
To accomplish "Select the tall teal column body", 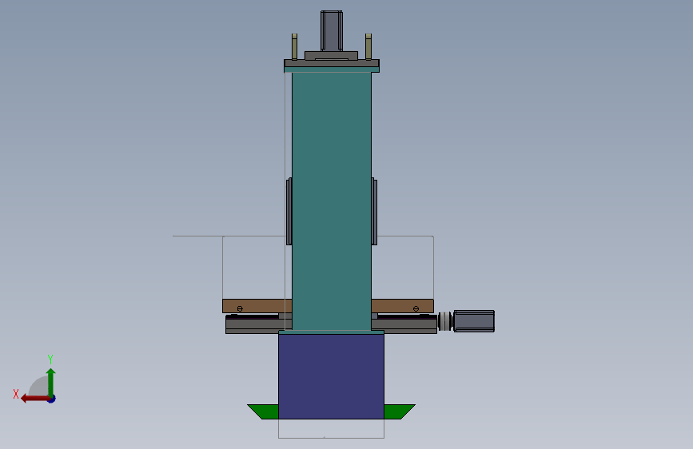I will coord(332,201).
